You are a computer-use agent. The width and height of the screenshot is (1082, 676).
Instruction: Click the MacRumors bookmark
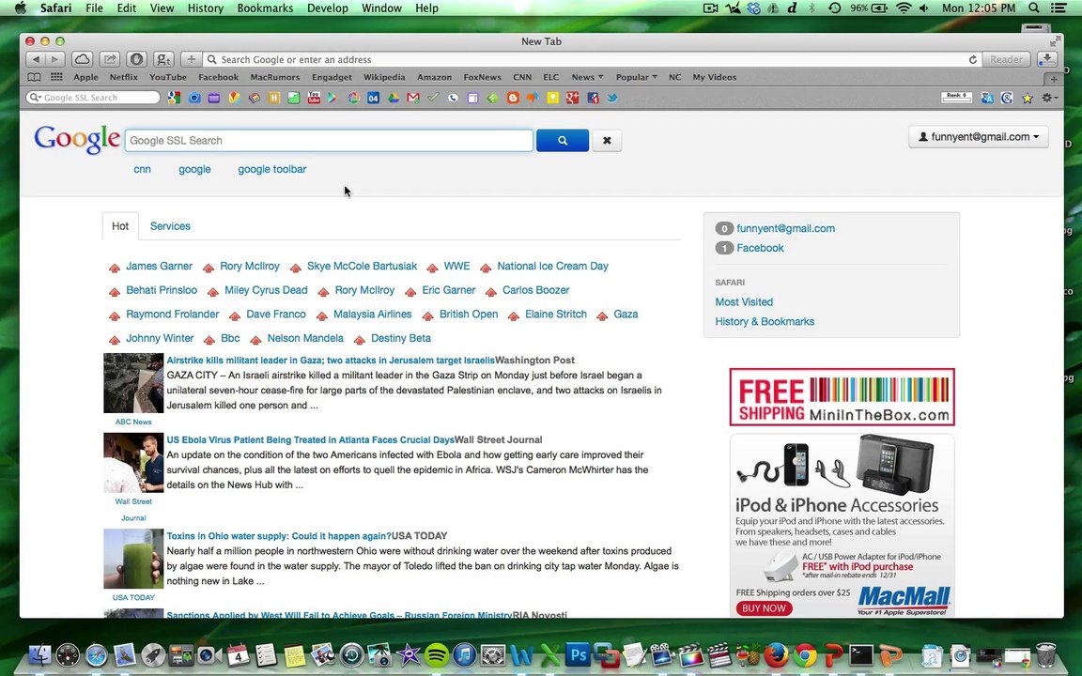tap(274, 77)
